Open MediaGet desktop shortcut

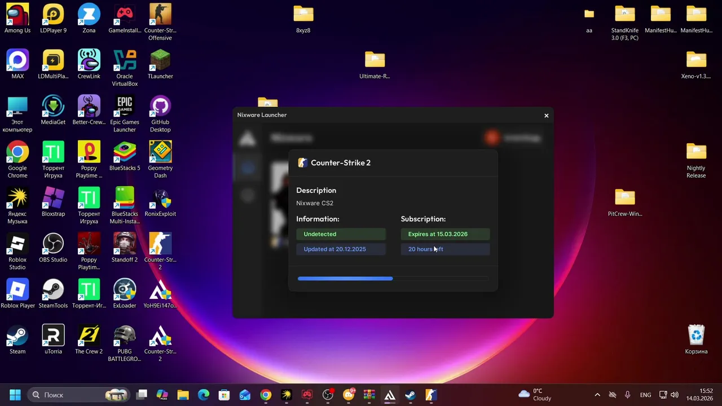(53, 110)
